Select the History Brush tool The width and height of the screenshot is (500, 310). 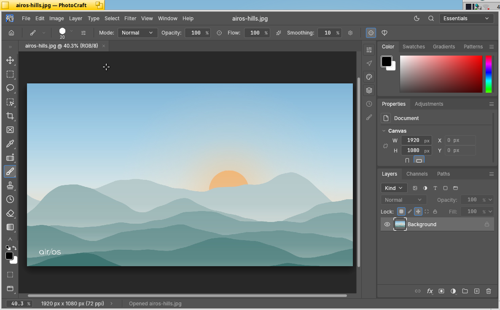(x=10, y=199)
